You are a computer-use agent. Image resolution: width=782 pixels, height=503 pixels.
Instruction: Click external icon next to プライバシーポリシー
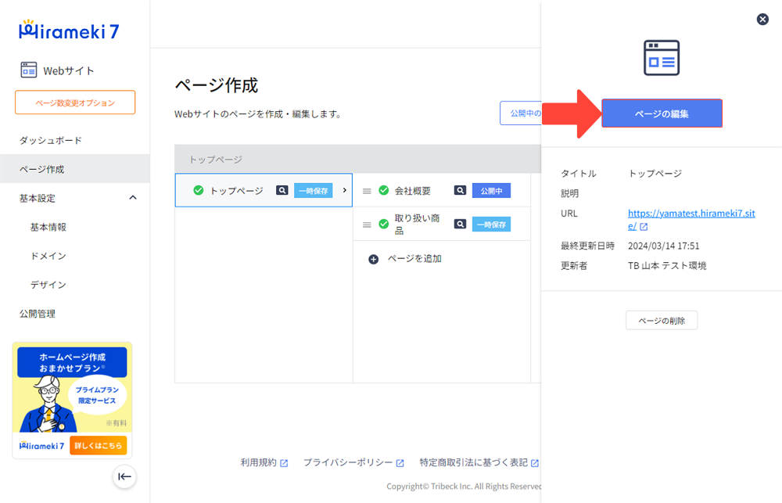tap(400, 463)
